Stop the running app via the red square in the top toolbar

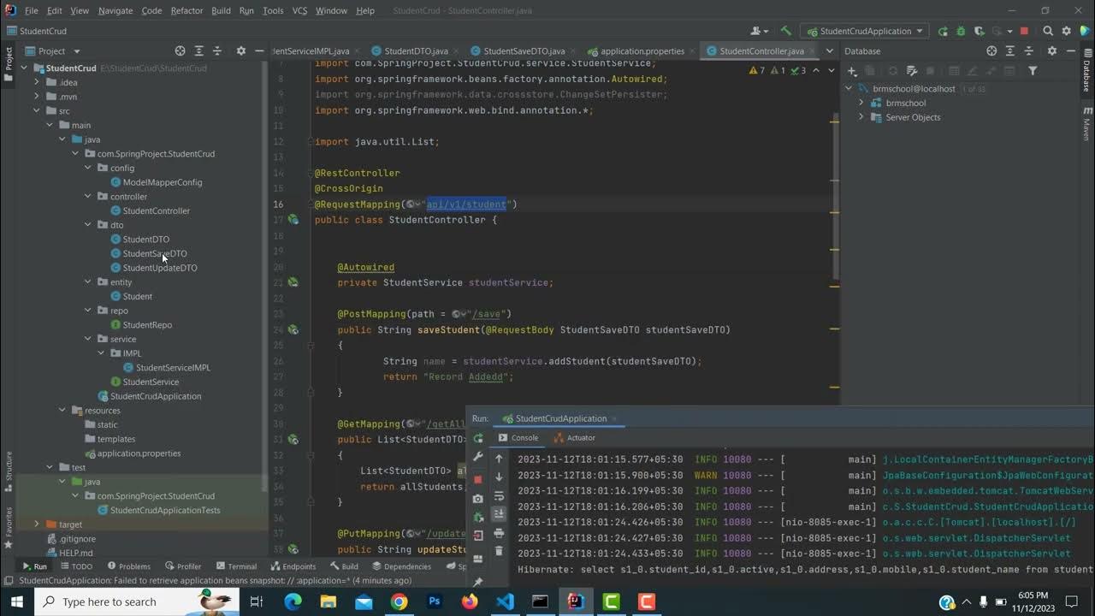point(1024,31)
